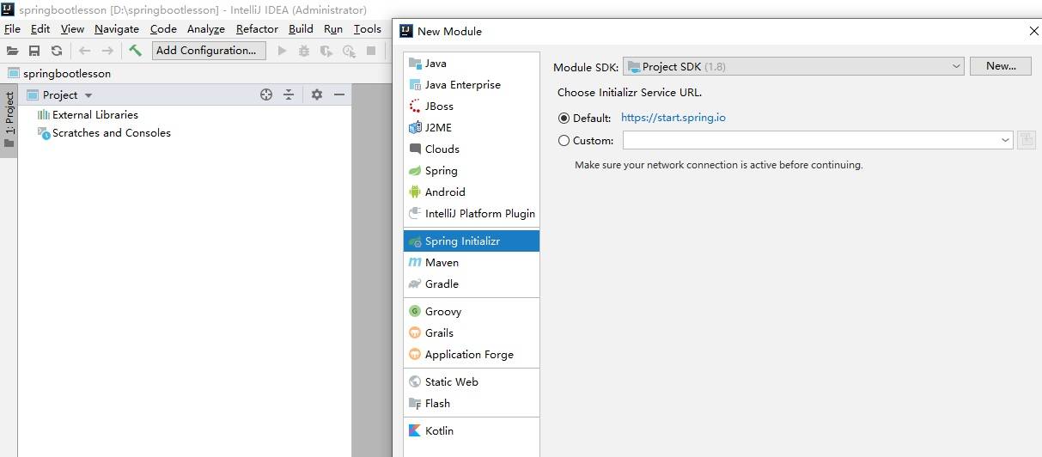1042x457 pixels.
Task: Open the Module SDK dropdown
Action: click(x=957, y=66)
